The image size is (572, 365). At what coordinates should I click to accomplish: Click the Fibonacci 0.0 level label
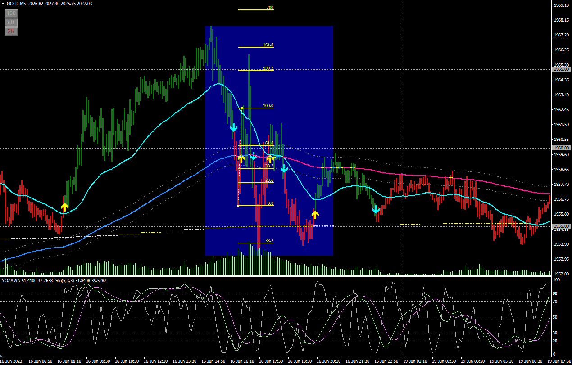tap(270, 203)
